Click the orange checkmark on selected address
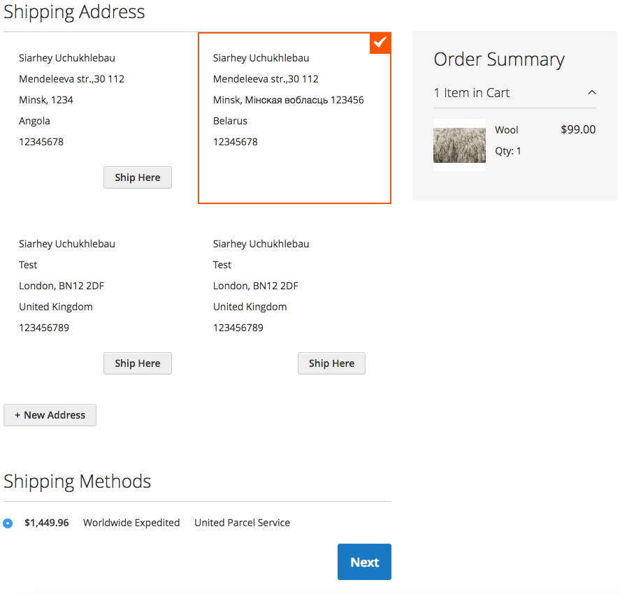Screen dimensions: 620x594 (x=380, y=43)
